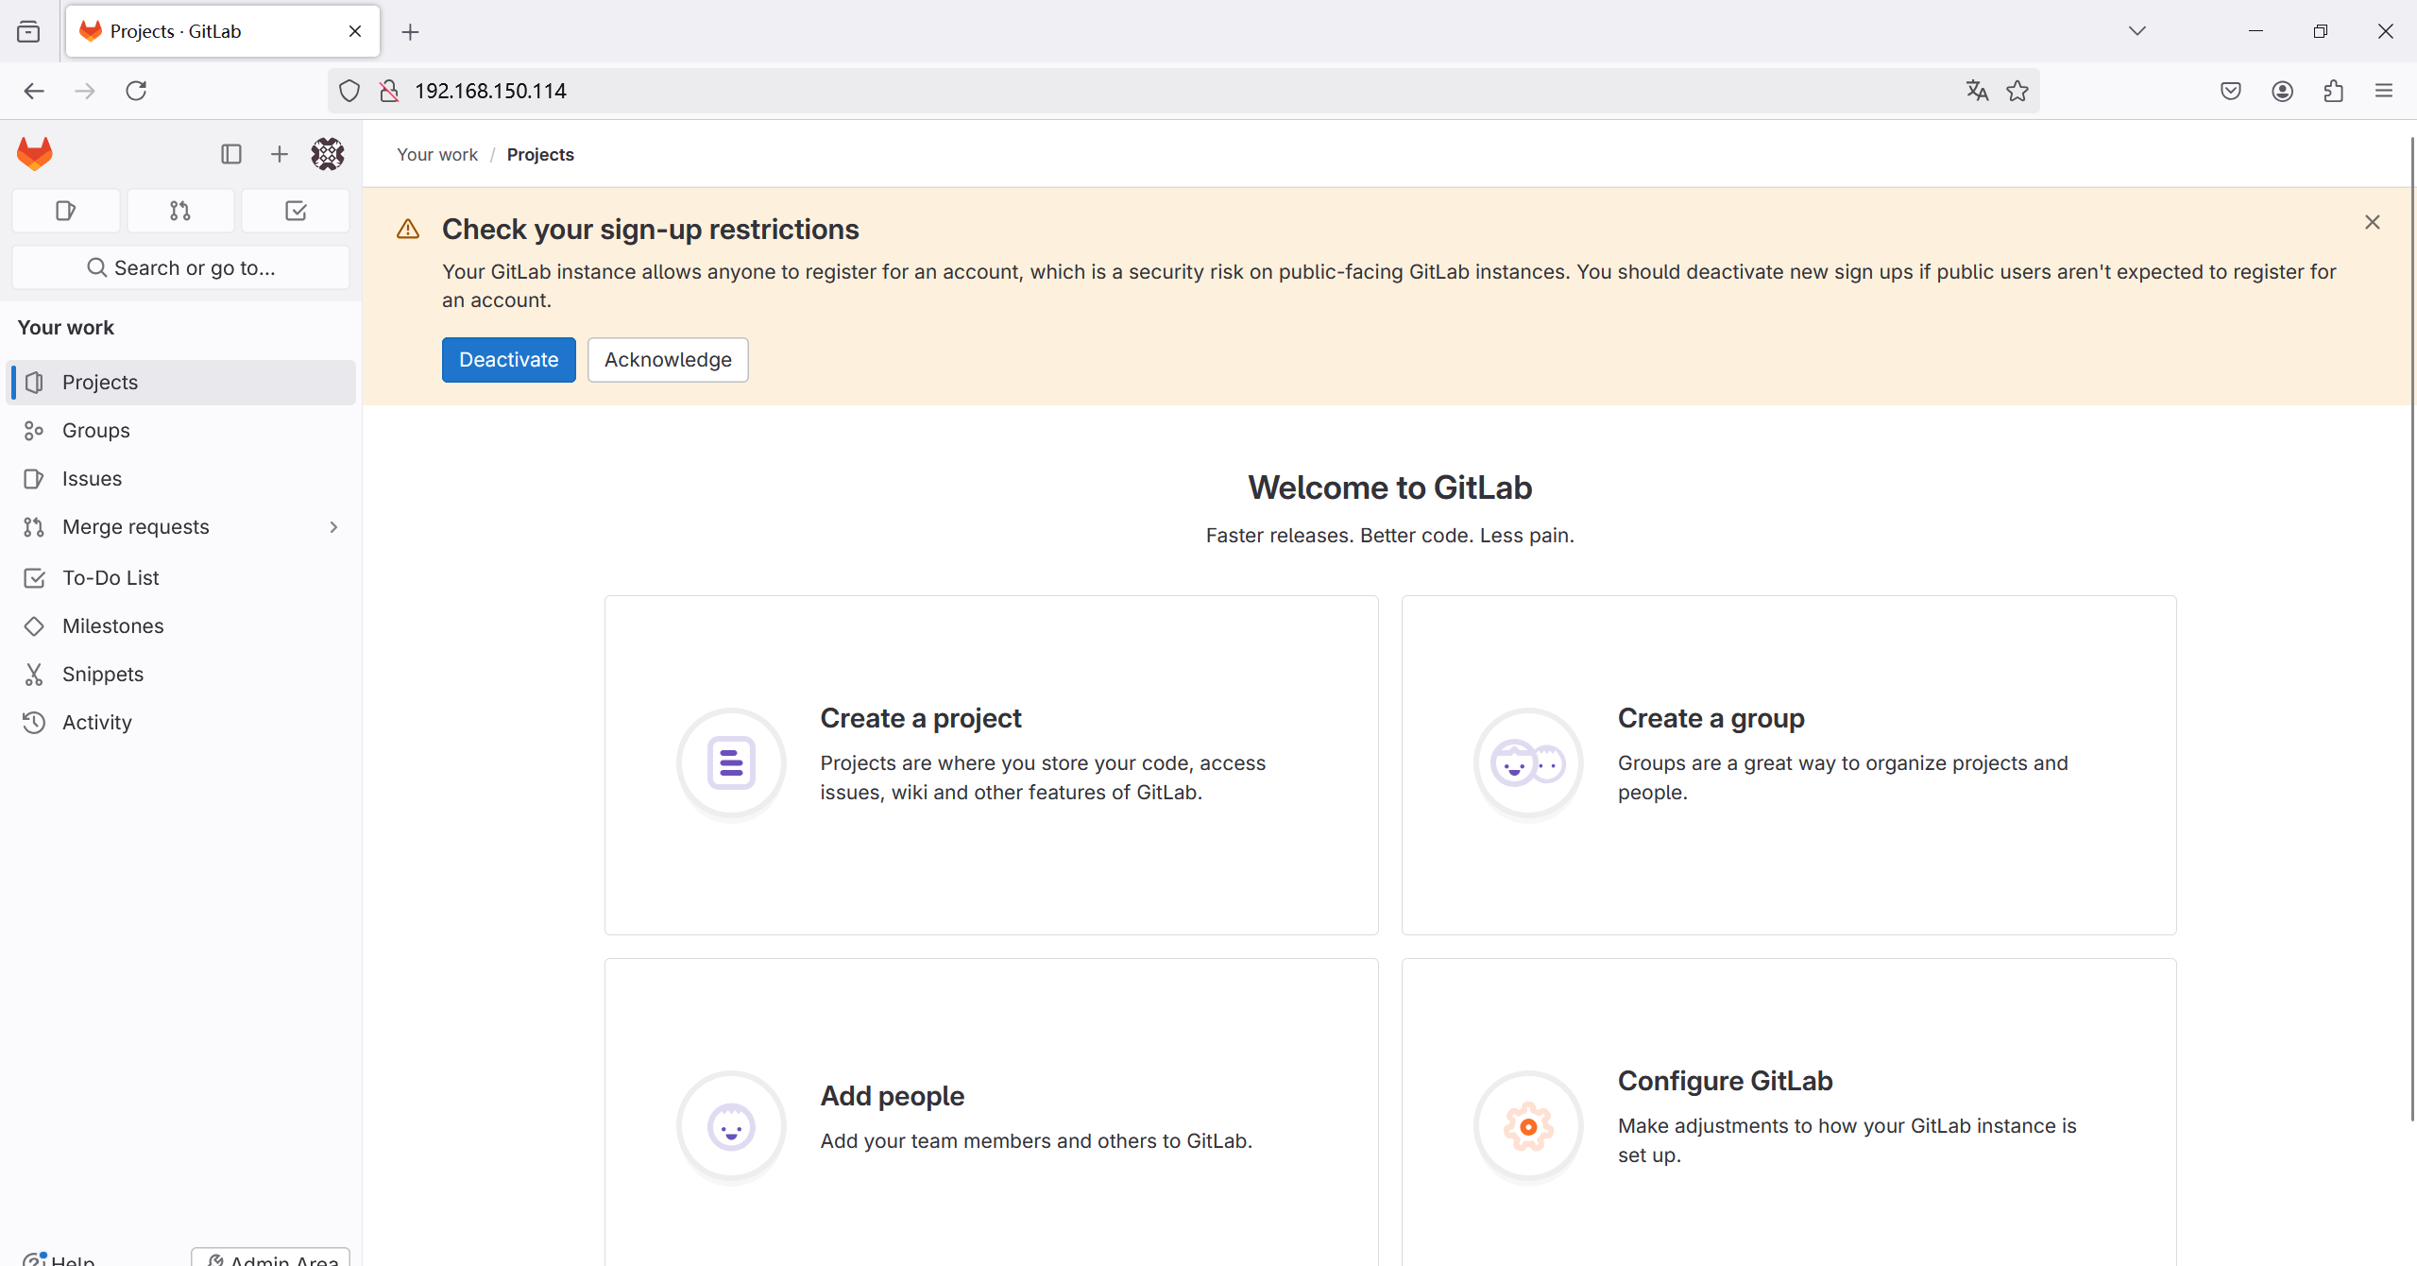Click the Create a group faces icon
2417x1266 pixels.
[x=1528, y=763]
